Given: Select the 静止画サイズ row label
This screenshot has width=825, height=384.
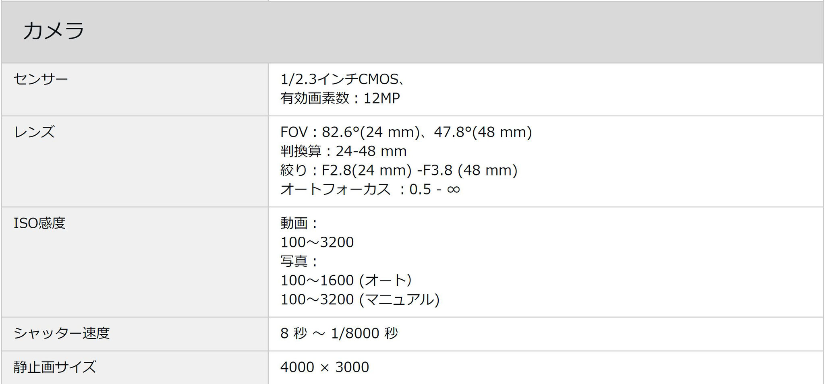Looking at the screenshot, I should pyautogui.click(x=55, y=367).
